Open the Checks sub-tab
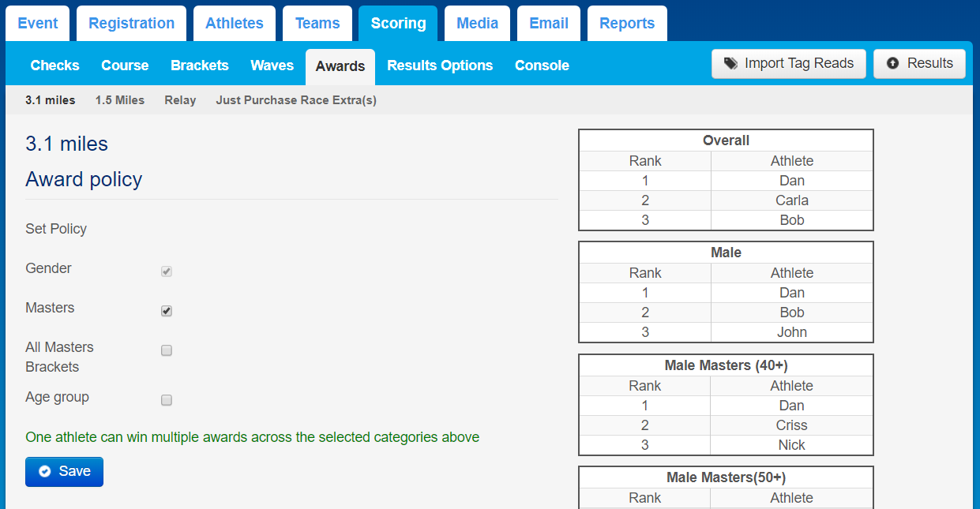 click(x=54, y=65)
